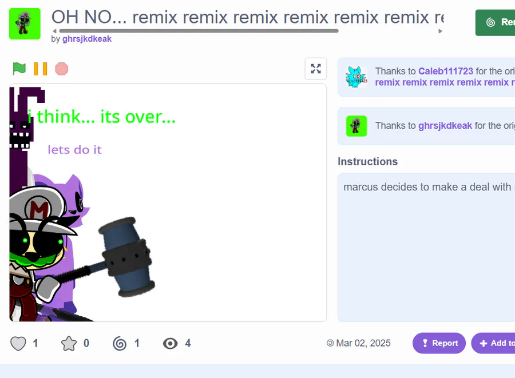Open author avatar beside the project title
This screenshot has height=378, width=515.
point(25,23)
